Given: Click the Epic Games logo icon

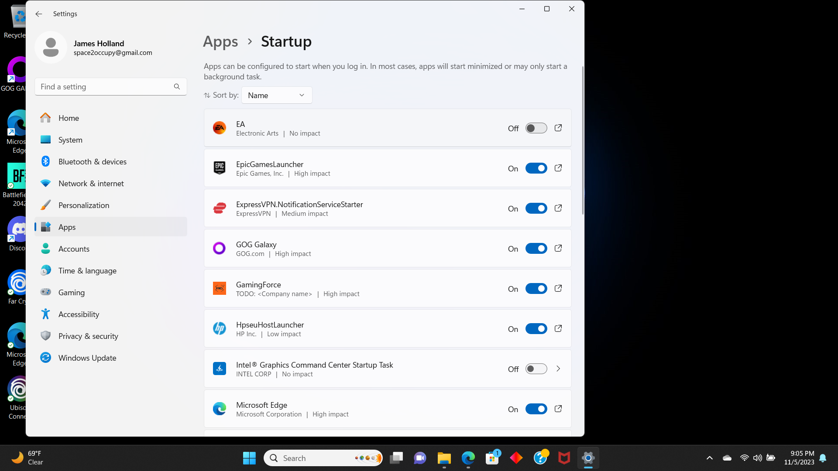Looking at the screenshot, I should pyautogui.click(x=219, y=168).
